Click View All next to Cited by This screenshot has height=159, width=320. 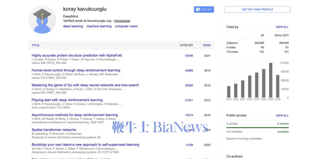point(282,27)
